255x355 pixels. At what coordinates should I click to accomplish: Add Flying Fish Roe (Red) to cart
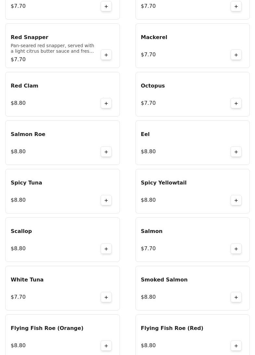(x=236, y=346)
